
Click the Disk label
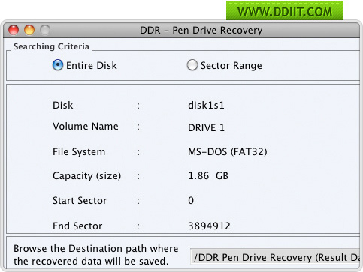(x=63, y=105)
